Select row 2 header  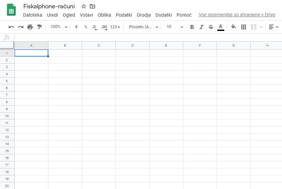pyautogui.click(x=7, y=60)
